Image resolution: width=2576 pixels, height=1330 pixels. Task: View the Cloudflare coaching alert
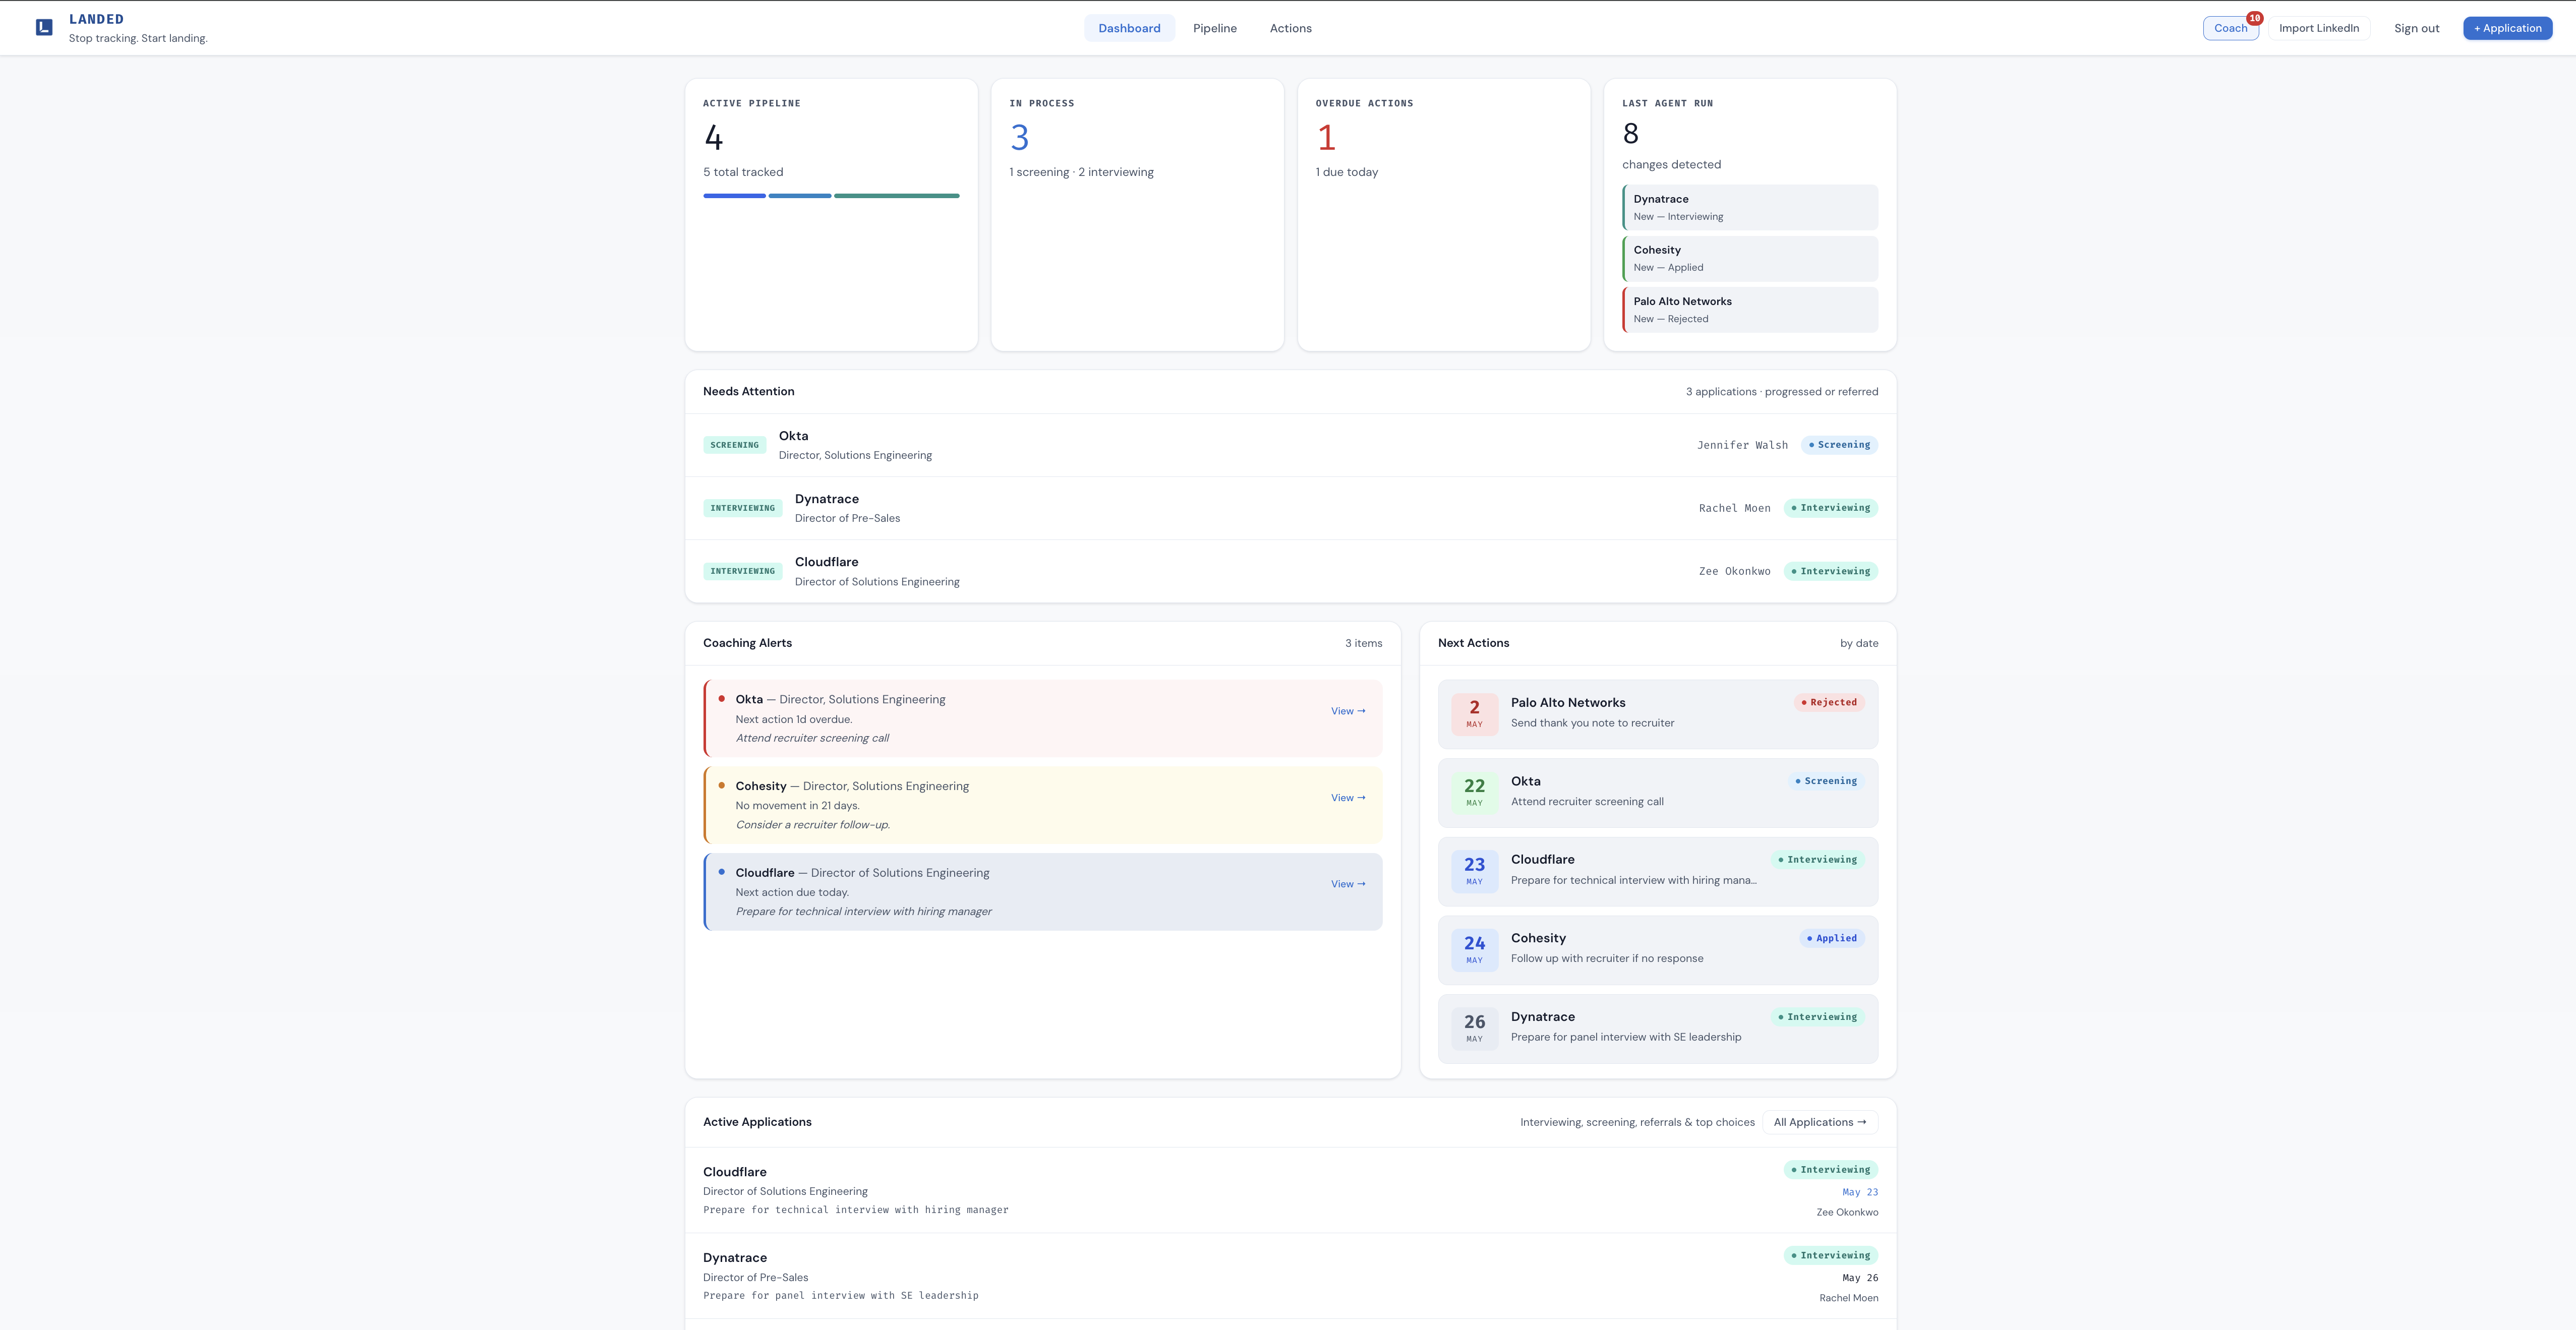[x=1347, y=884]
